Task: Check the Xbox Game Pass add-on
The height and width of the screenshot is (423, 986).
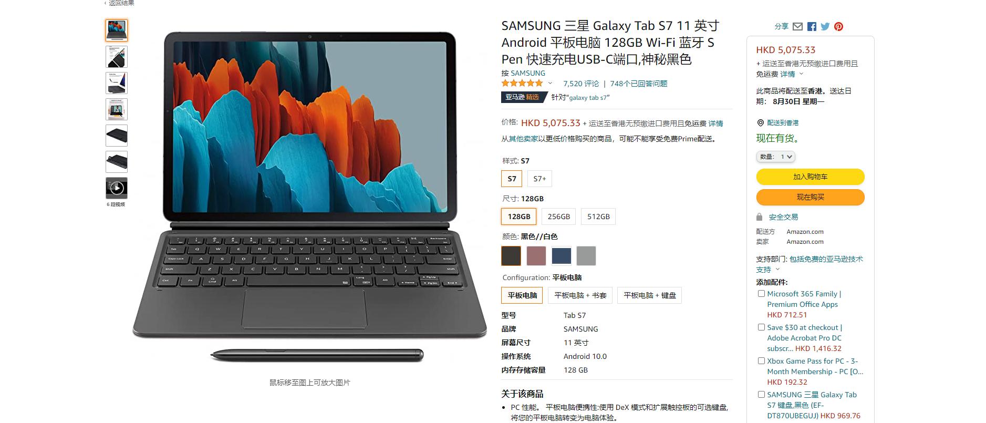Action: click(761, 361)
